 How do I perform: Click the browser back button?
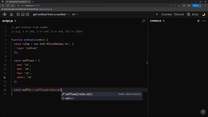(3, 6)
